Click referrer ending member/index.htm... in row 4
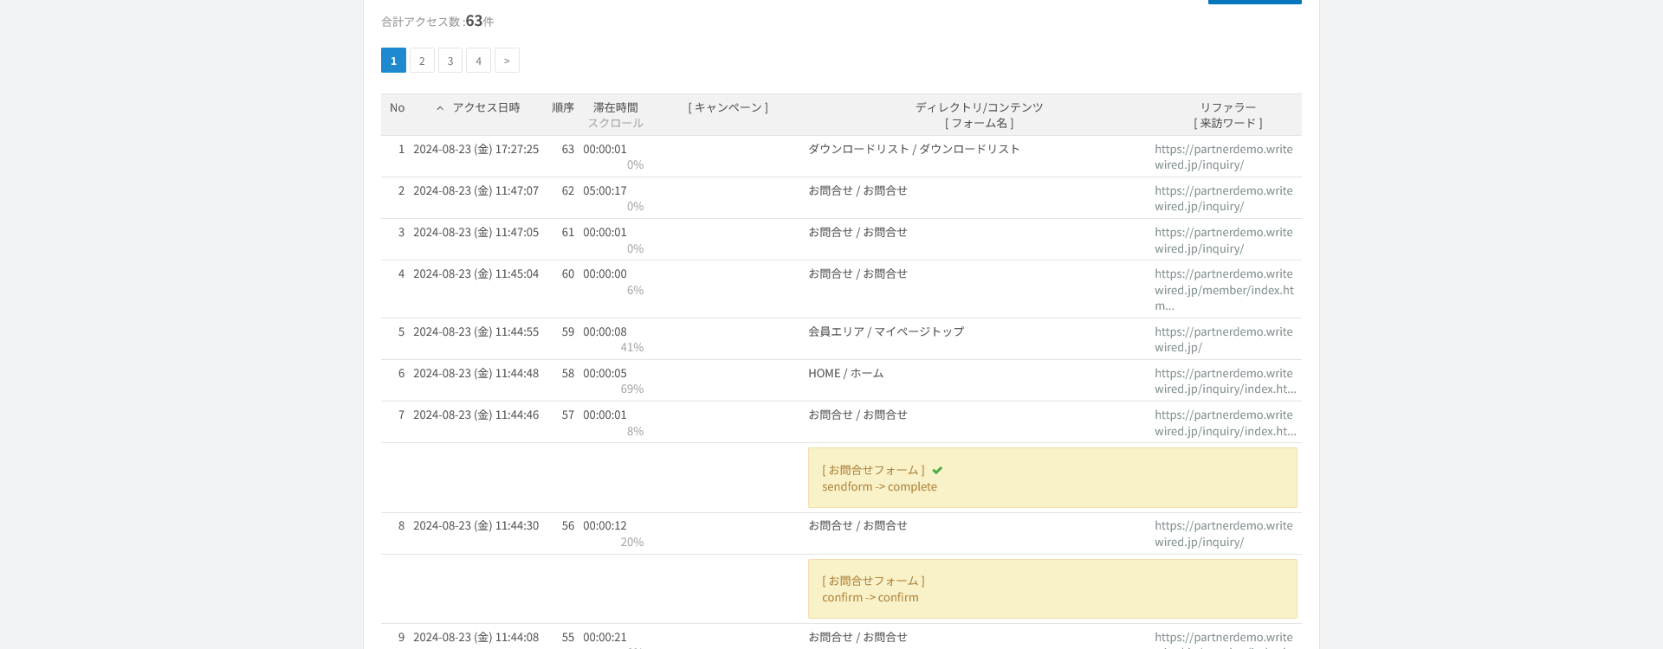The image size is (1663, 649). click(1224, 290)
